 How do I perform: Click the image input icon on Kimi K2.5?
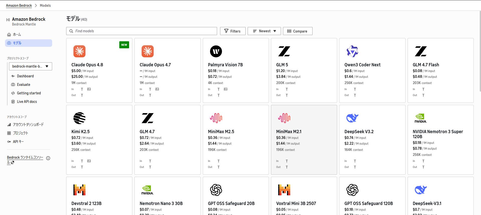point(89,161)
